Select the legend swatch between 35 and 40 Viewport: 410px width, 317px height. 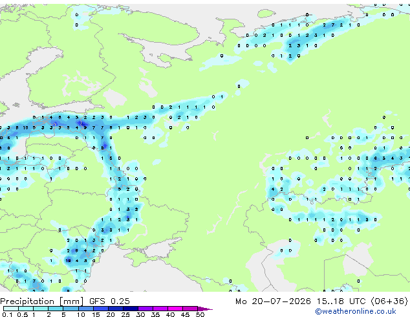(x=160, y=309)
